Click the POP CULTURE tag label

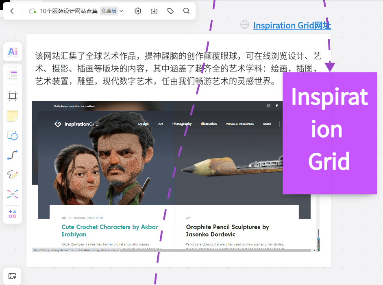point(95,218)
